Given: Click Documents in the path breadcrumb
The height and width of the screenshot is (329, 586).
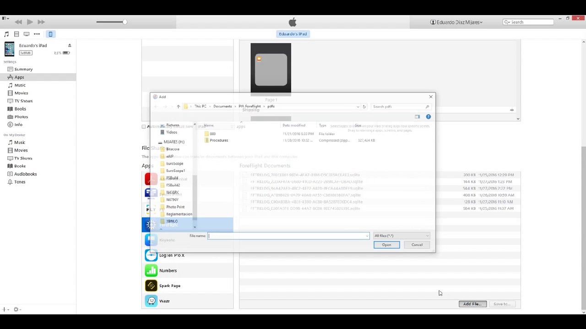Looking at the screenshot, I should pyautogui.click(x=222, y=106).
